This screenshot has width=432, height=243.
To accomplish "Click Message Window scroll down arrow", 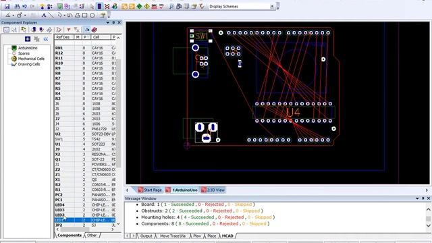I will [429, 225].
